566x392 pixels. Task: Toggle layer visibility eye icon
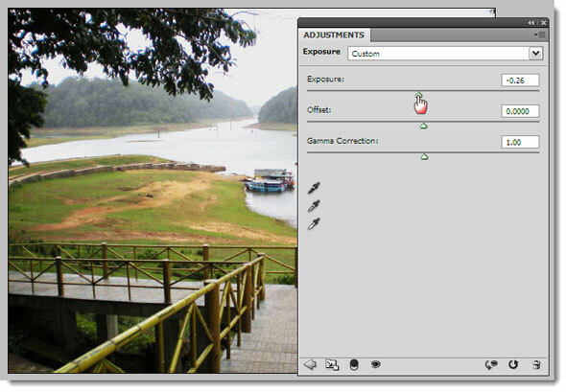pos(376,364)
